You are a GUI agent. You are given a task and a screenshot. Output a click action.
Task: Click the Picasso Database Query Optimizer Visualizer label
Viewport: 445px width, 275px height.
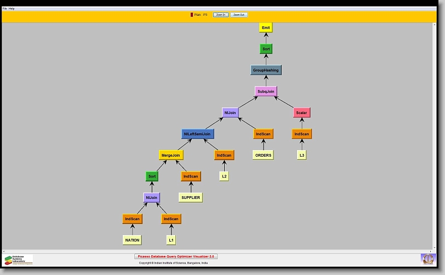tap(176, 256)
